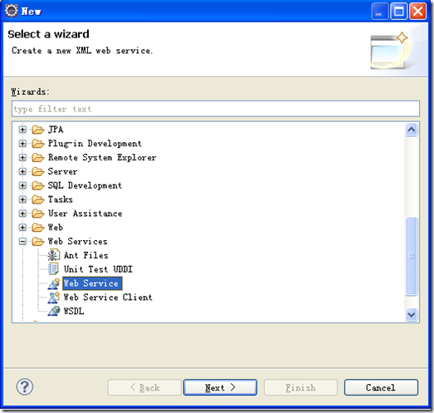Click the Web Service wizard icon
434x413 pixels.
(x=53, y=283)
